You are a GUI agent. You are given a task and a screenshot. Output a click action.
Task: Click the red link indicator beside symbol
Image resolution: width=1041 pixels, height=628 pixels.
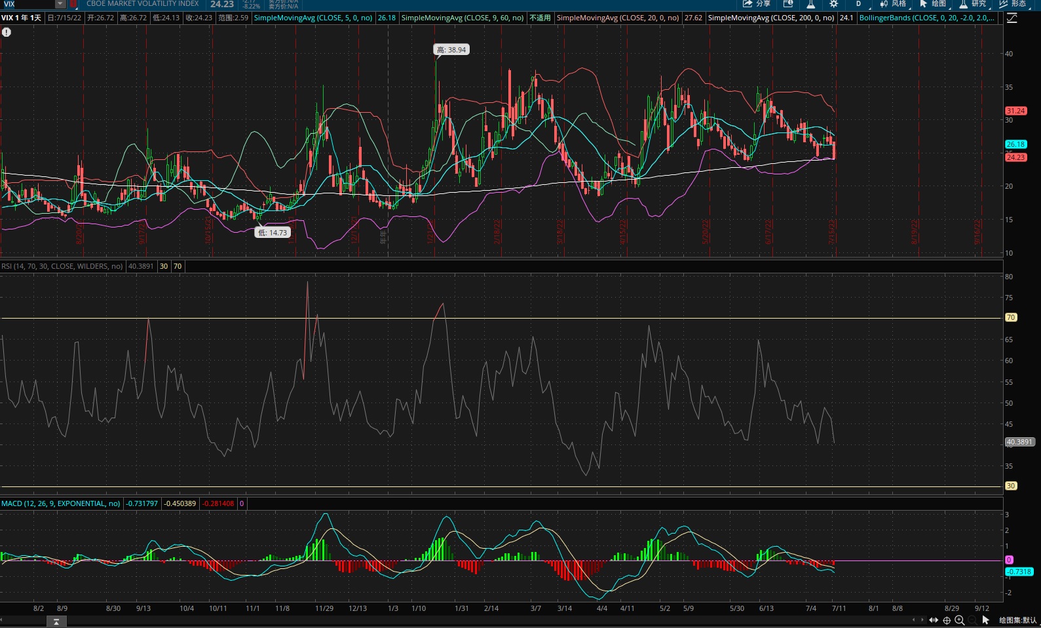(73, 4)
